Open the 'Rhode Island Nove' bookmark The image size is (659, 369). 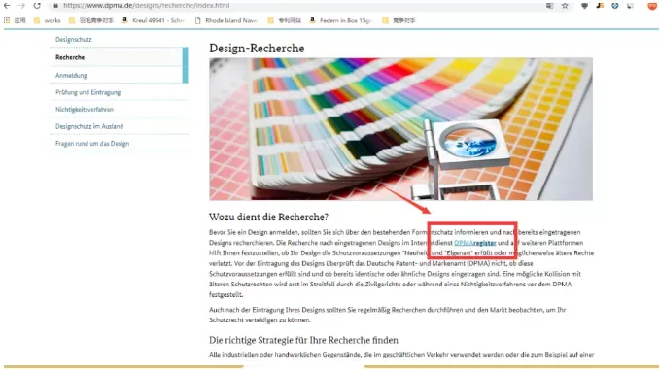pos(226,20)
